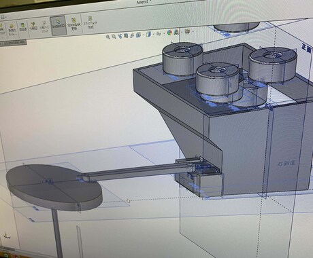Click the Previous View icon
The image size is (313, 258).
click(x=120, y=36)
